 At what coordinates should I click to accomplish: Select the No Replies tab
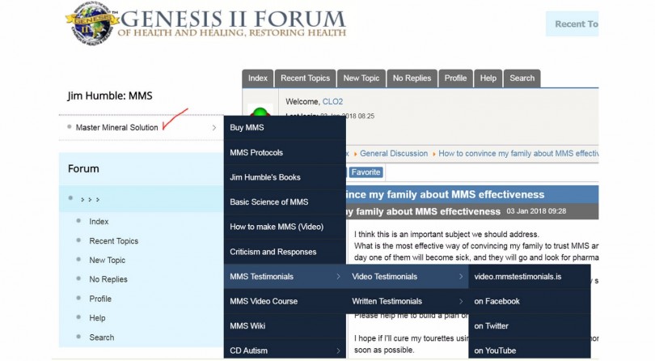click(x=411, y=79)
